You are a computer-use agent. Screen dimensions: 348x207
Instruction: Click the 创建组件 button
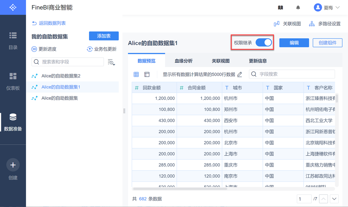pos(327,43)
